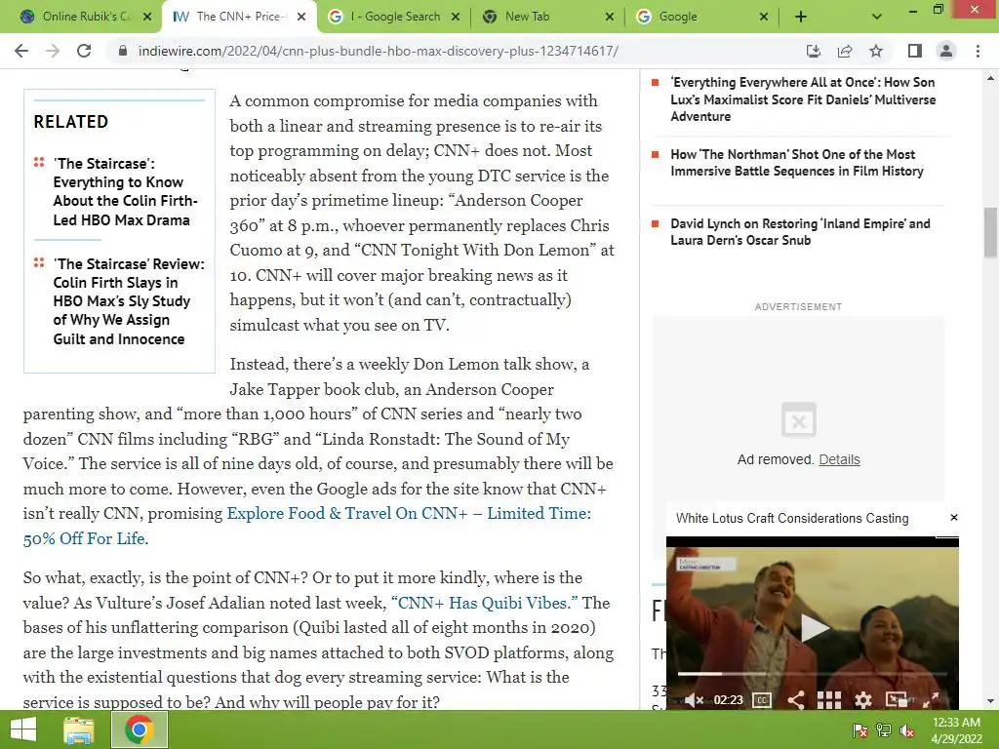
Task: Click the video timestamp 02:23
Action: [x=728, y=700]
